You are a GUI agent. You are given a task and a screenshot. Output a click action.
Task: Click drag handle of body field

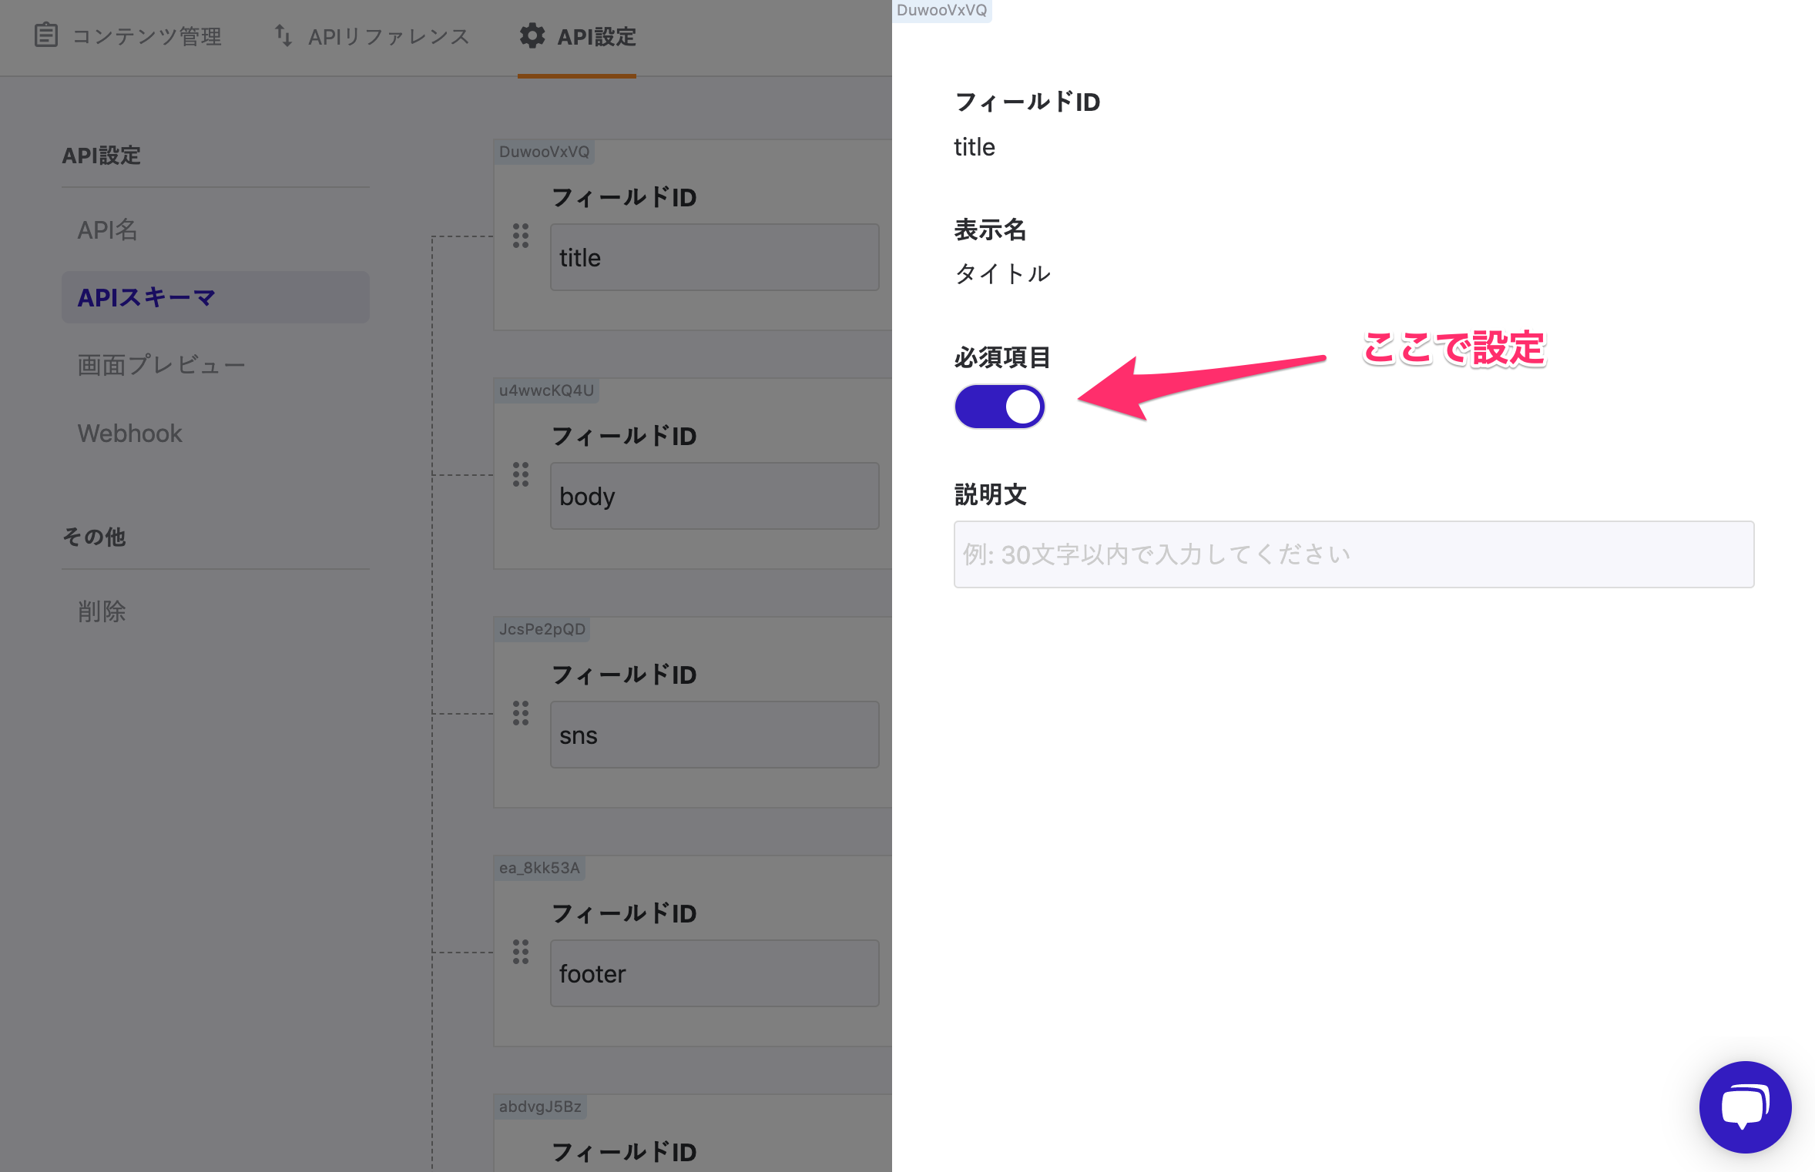[x=521, y=474]
